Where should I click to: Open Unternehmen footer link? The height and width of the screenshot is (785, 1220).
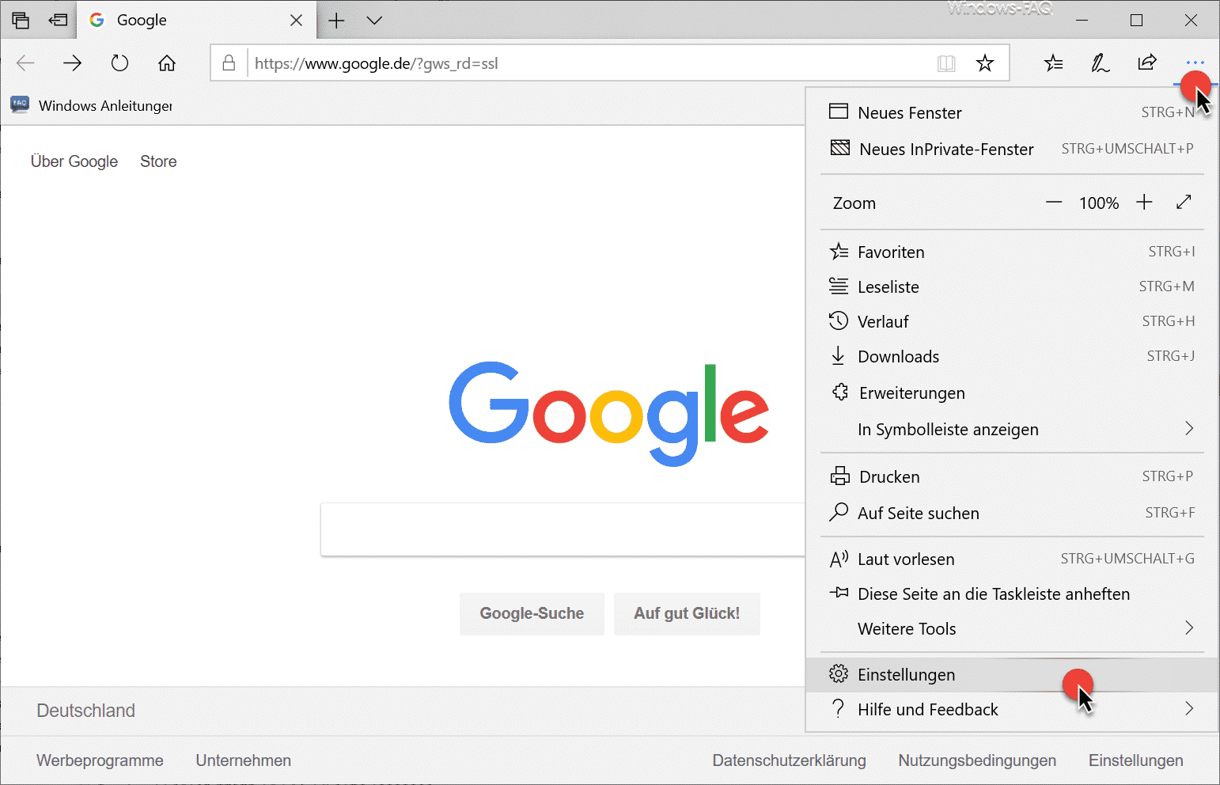[244, 760]
